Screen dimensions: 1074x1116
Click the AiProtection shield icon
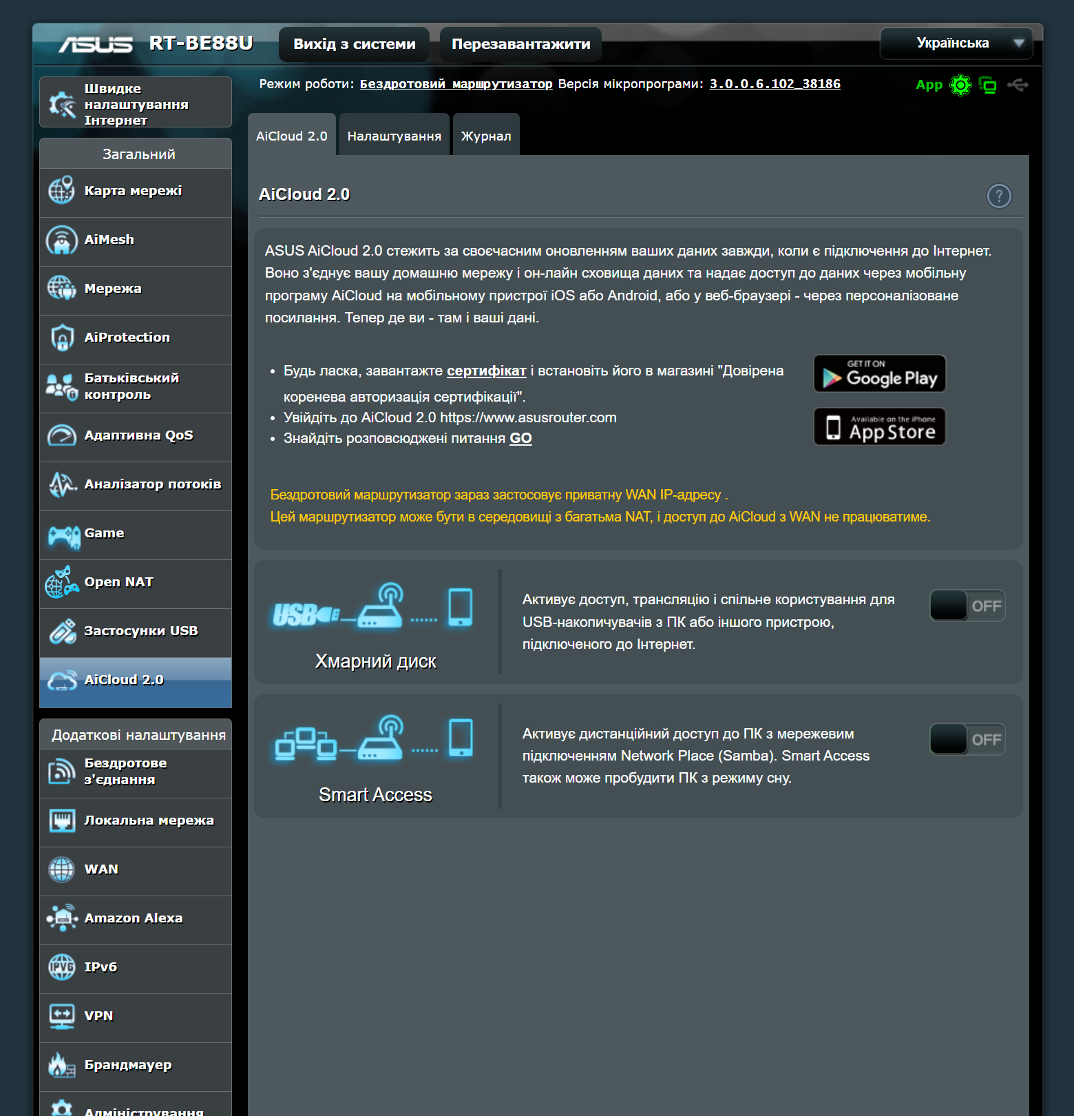[62, 338]
